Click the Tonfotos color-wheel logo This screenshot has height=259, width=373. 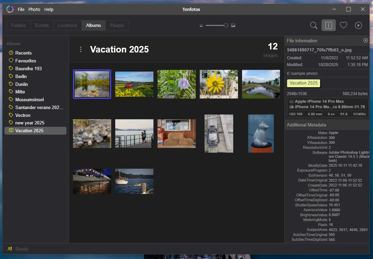point(10,9)
